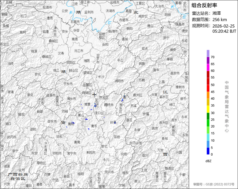Click the 祁阳市 map label
Image resolution: width=238 pixels, height=189 pixels.
pos(57,153)
